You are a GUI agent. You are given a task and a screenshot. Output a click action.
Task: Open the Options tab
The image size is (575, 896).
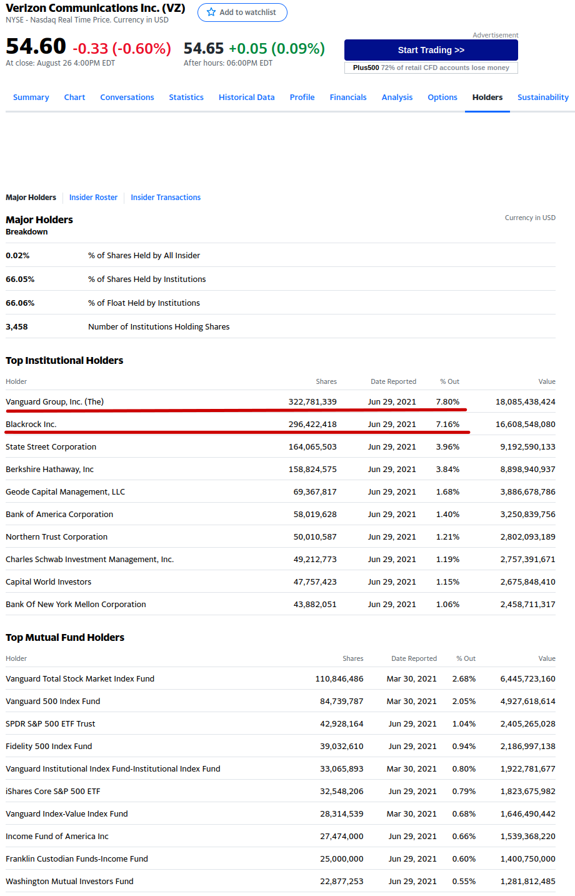442,98
